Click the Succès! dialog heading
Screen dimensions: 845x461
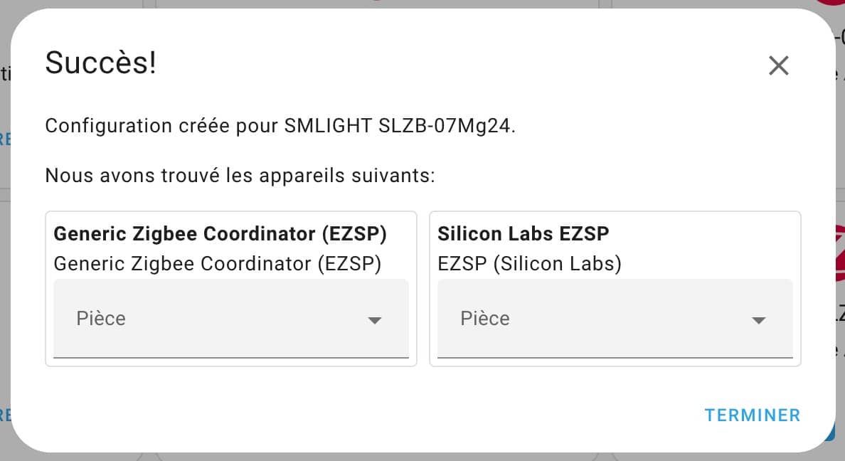click(101, 63)
